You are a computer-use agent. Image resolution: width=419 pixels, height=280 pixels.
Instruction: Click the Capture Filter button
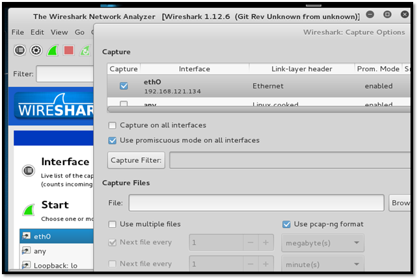click(136, 160)
